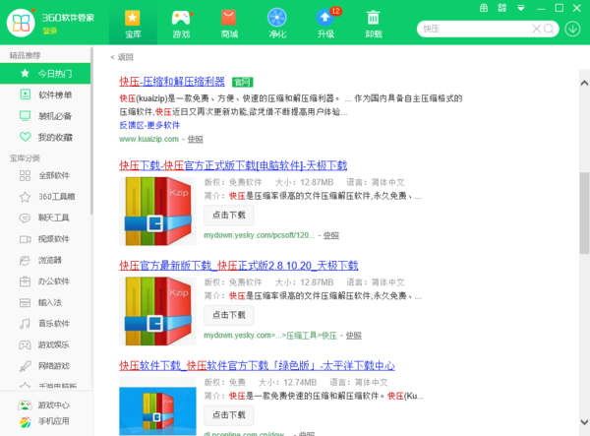
Task: Select 聊天工具 category
Action: pyautogui.click(x=45, y=218)
